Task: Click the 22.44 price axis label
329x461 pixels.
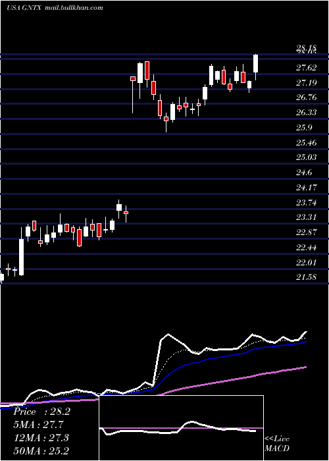Action: [307, 248]
